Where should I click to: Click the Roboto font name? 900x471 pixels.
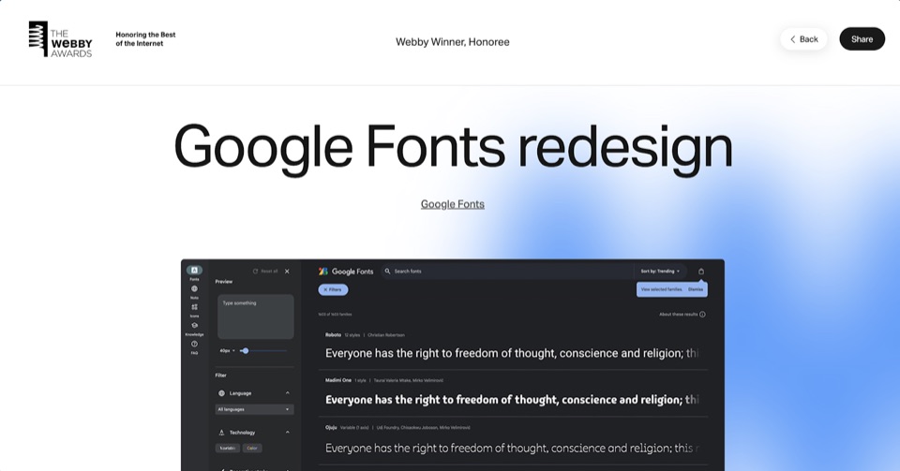[333, 334]
